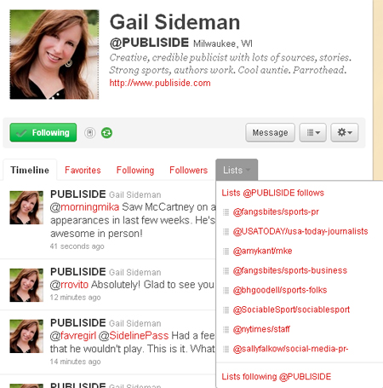This screenshot has width=383, height=388.
Task: Click the list icon beside @USATODAY/usa-today-journalists
Action: tap(226, 232)
